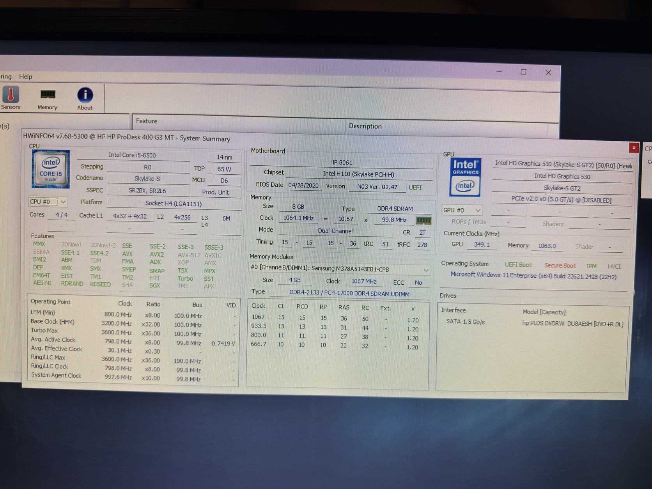
Task: Click the module clock value 1067 MHz
Action: coord(364,282)
